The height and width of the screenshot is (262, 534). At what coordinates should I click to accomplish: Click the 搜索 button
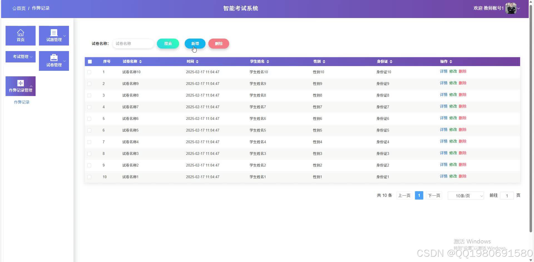click(168, 44)
